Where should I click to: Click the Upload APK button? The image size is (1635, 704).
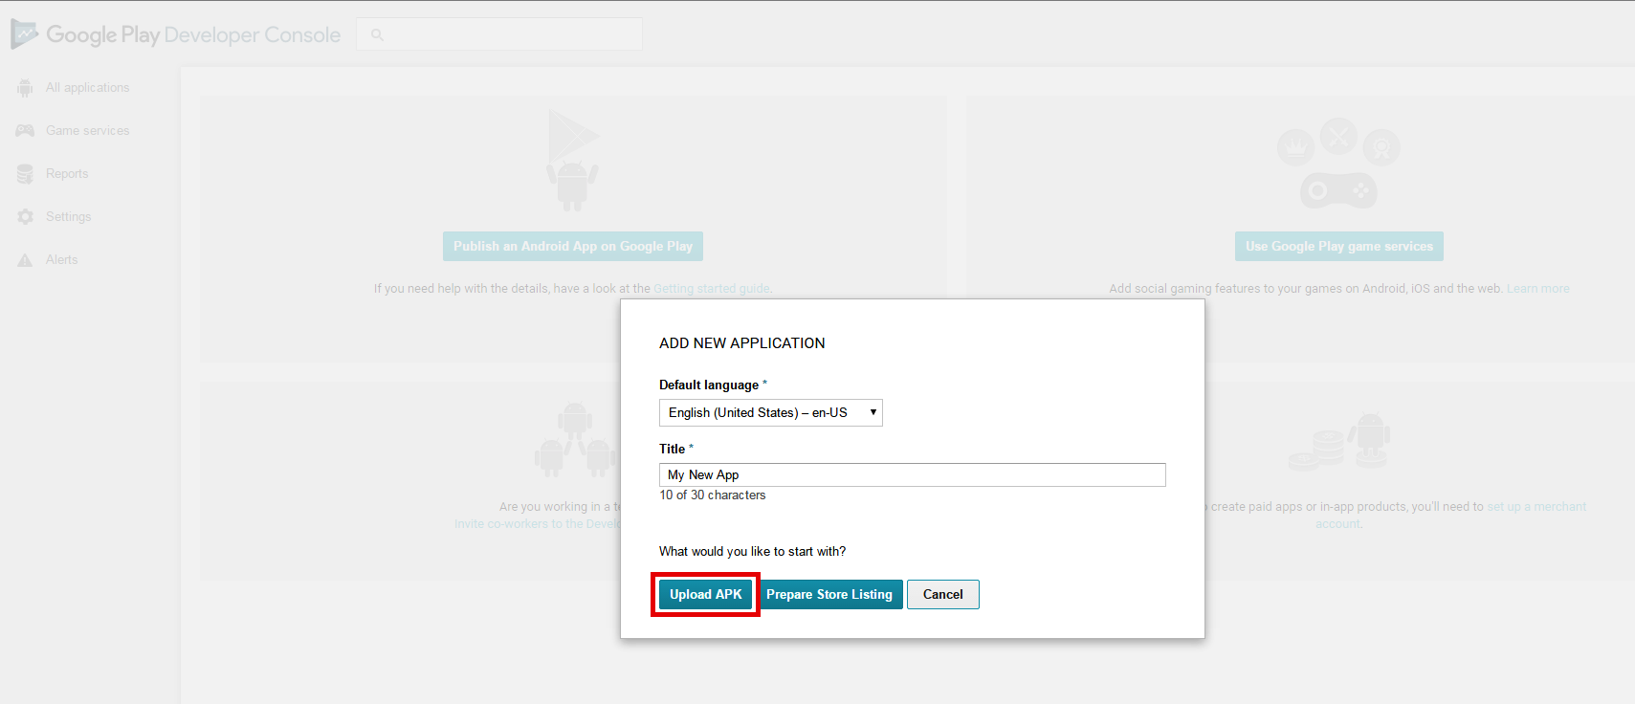[706, 594]
